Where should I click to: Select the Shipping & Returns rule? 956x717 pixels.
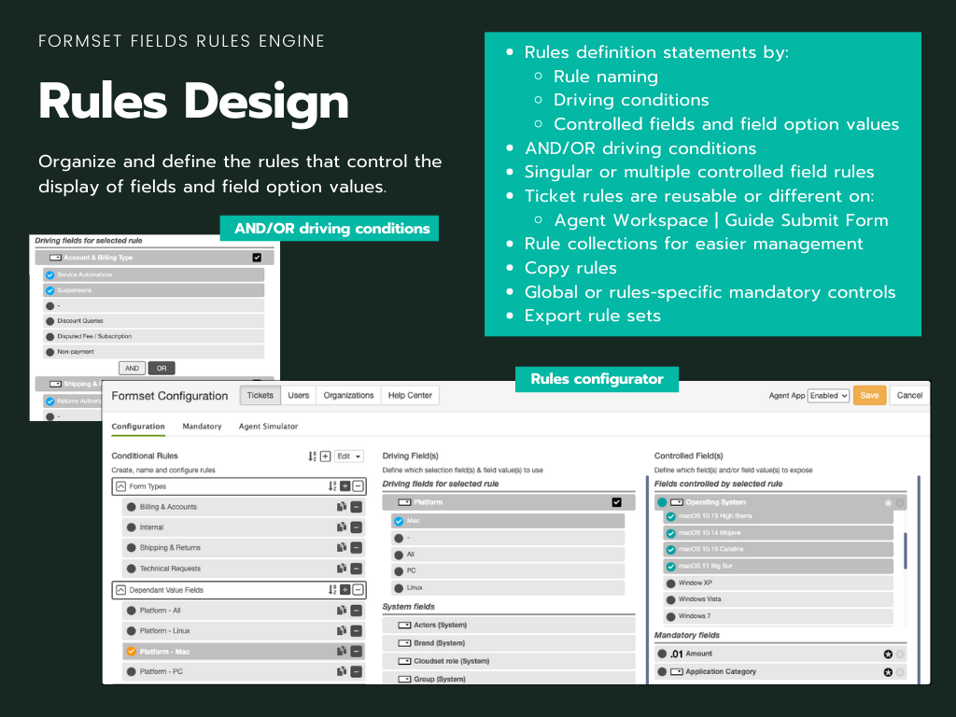pos(170,548)
